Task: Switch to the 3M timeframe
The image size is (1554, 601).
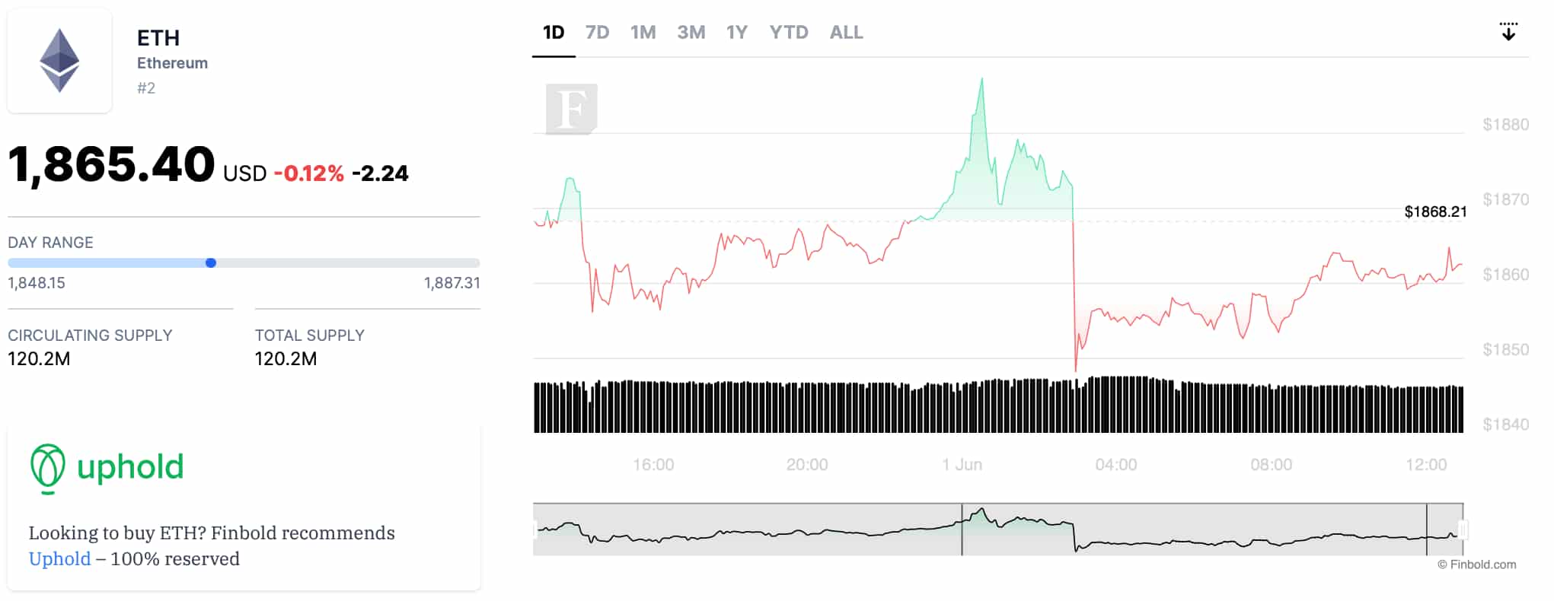Action: (691, 32)
